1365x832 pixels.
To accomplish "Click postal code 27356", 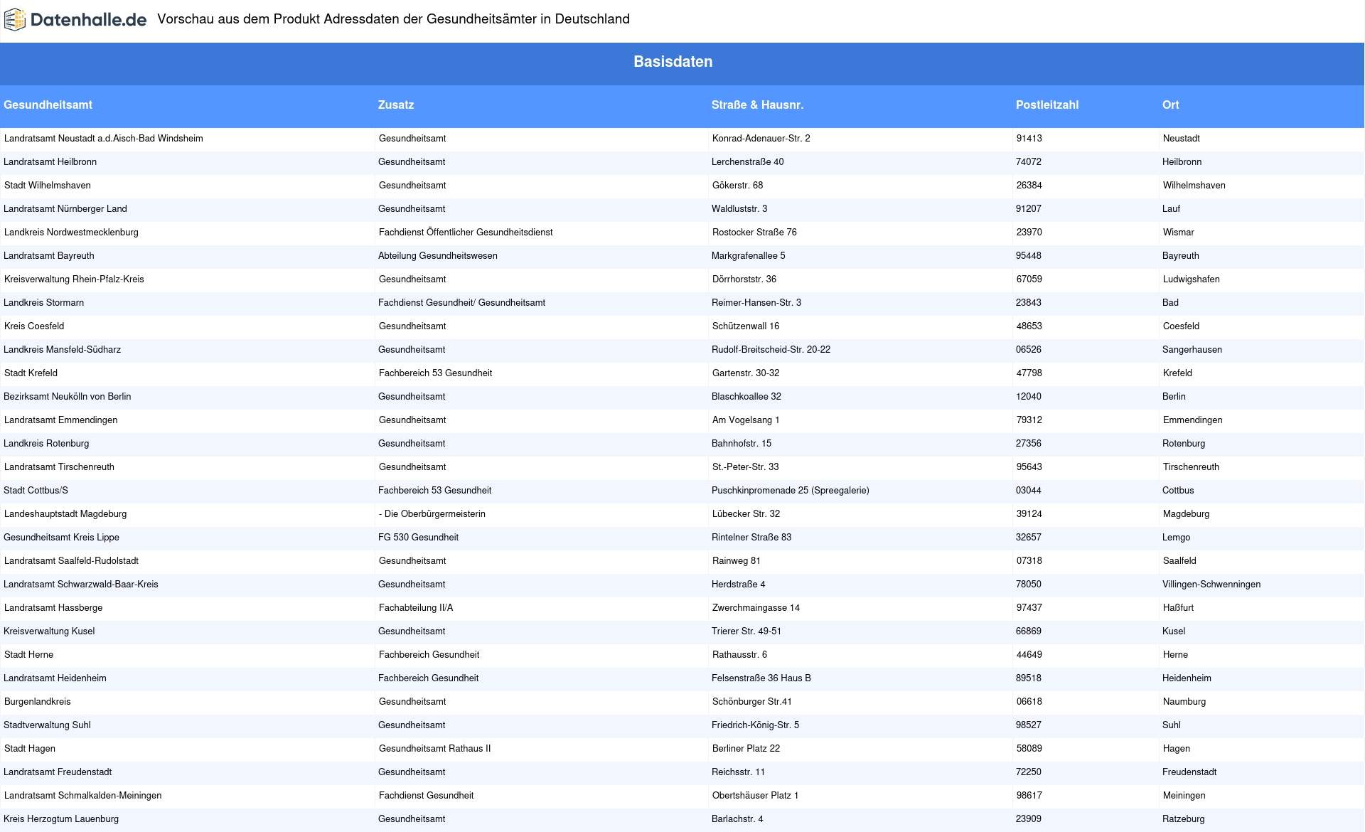I will pos(1029,444).
